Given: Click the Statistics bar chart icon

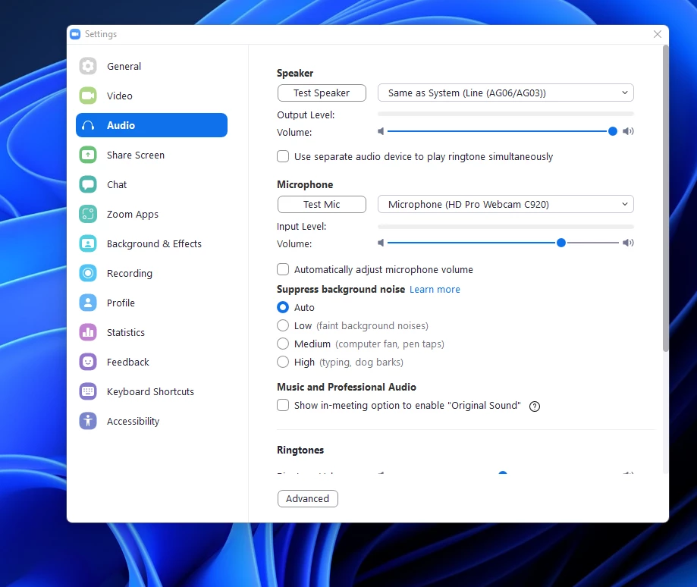Looking at the screenshot, I should 88,332.
